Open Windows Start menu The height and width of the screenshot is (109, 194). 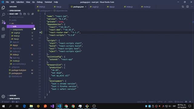[3, 106]
